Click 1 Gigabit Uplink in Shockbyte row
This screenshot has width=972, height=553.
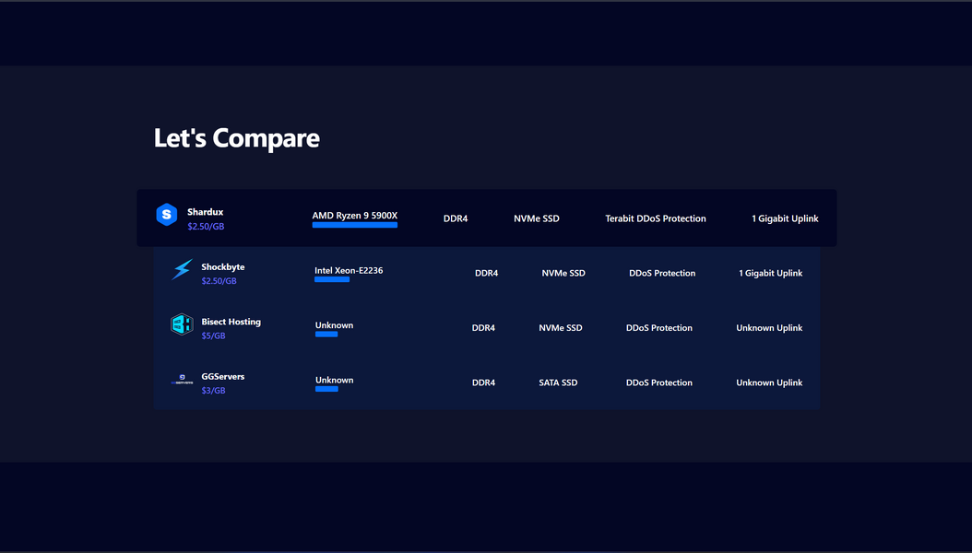[x=771, y=273]
